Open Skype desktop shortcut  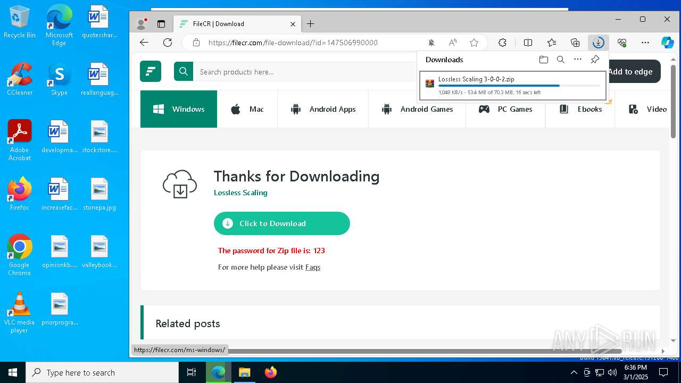[59, 80]
